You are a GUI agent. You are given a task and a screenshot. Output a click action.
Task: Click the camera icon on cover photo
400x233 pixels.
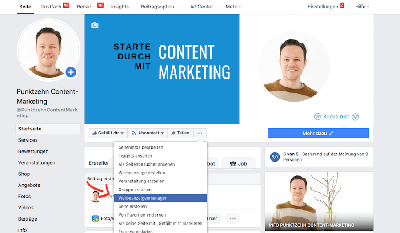[x=95, y=25]
